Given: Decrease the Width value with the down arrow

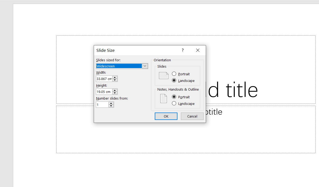Looking at the screenshot, I should point(115,80).
